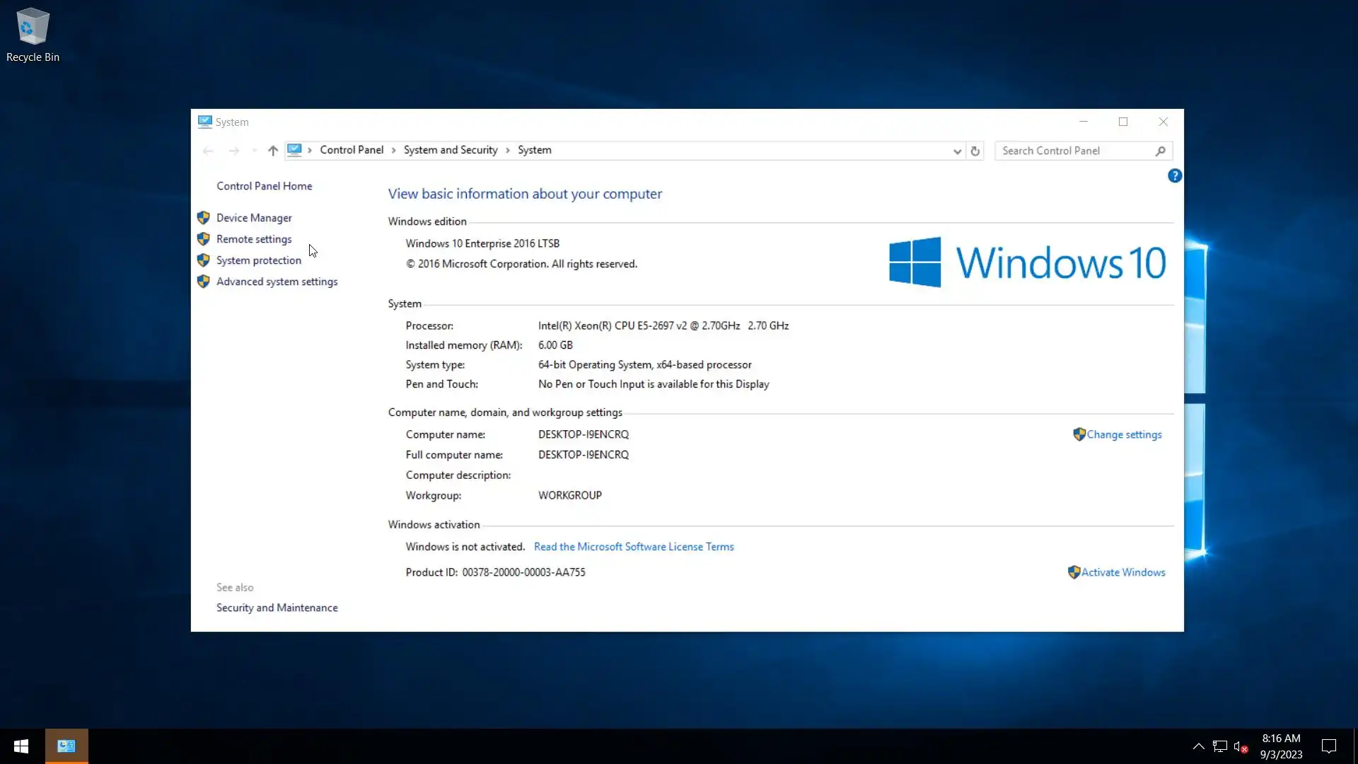
Task: Click the Activate Windows link
Action: pyautogui.click(x=1122, y=572)
